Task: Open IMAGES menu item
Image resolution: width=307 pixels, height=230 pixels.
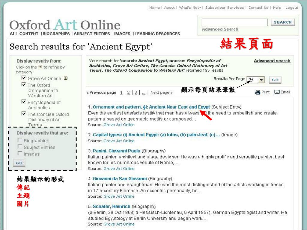Action: pos(122,34)
